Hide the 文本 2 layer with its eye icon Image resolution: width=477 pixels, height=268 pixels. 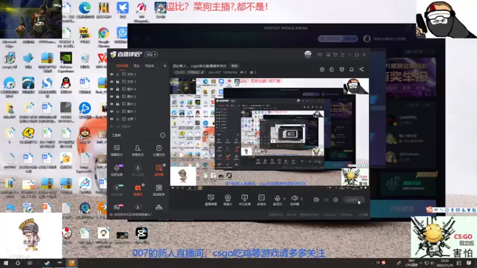[111, 74]
